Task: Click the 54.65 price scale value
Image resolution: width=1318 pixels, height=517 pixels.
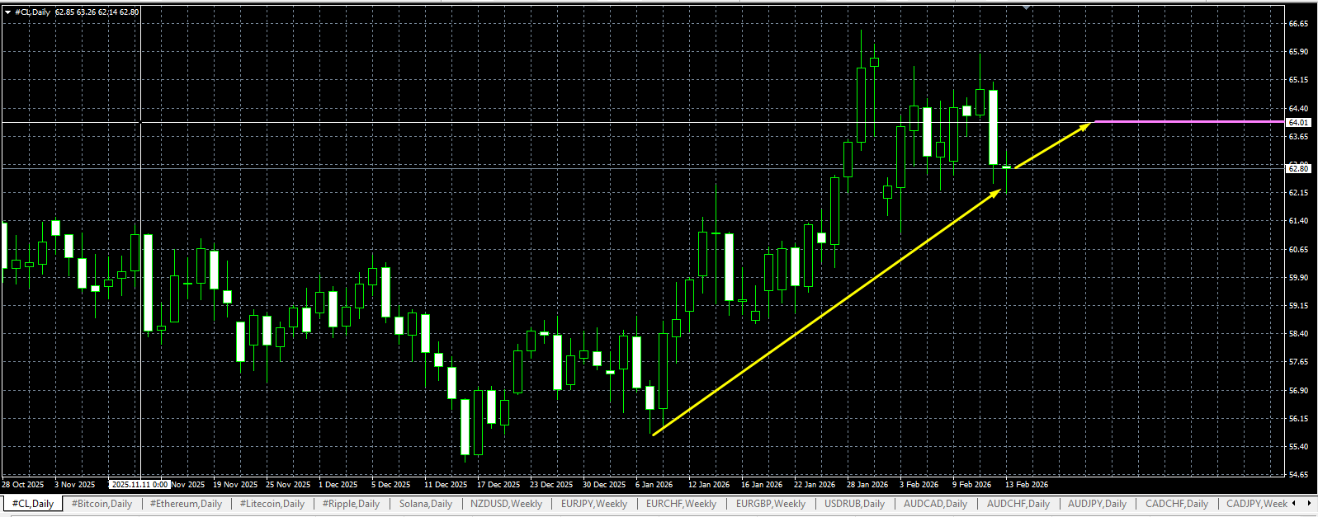Action: [1298, 475]
